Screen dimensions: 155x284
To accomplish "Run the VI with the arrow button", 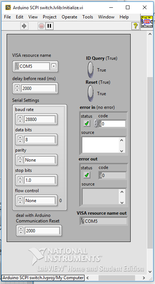I will coord(24,26).
